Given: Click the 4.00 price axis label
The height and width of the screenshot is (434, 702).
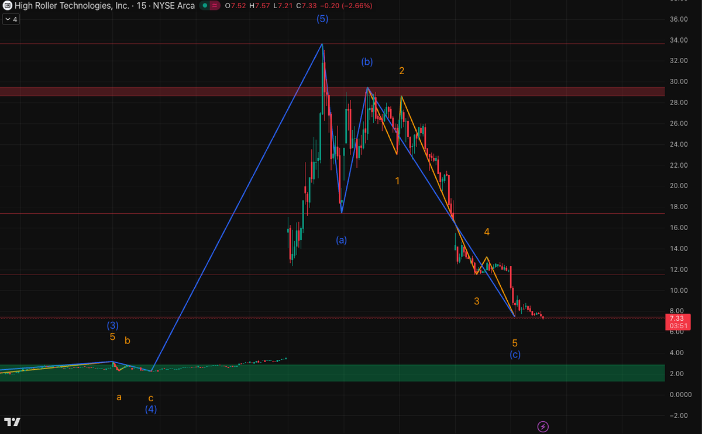Looking at the screenshot, I should point(678,353).
